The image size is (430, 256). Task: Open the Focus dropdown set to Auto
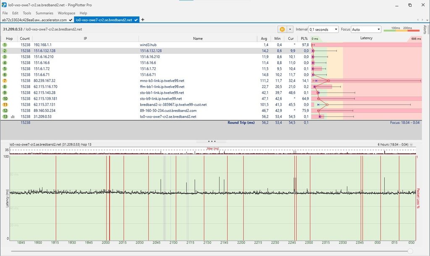pos(366,29)
